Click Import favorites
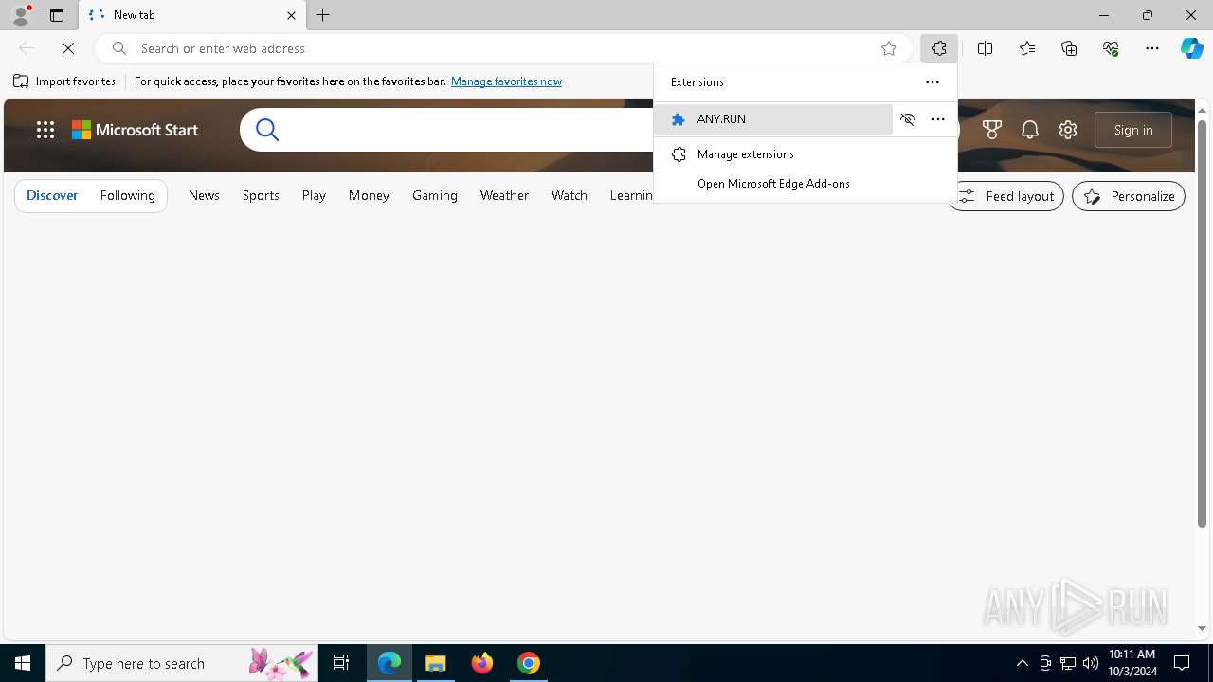 click(64, 81)
